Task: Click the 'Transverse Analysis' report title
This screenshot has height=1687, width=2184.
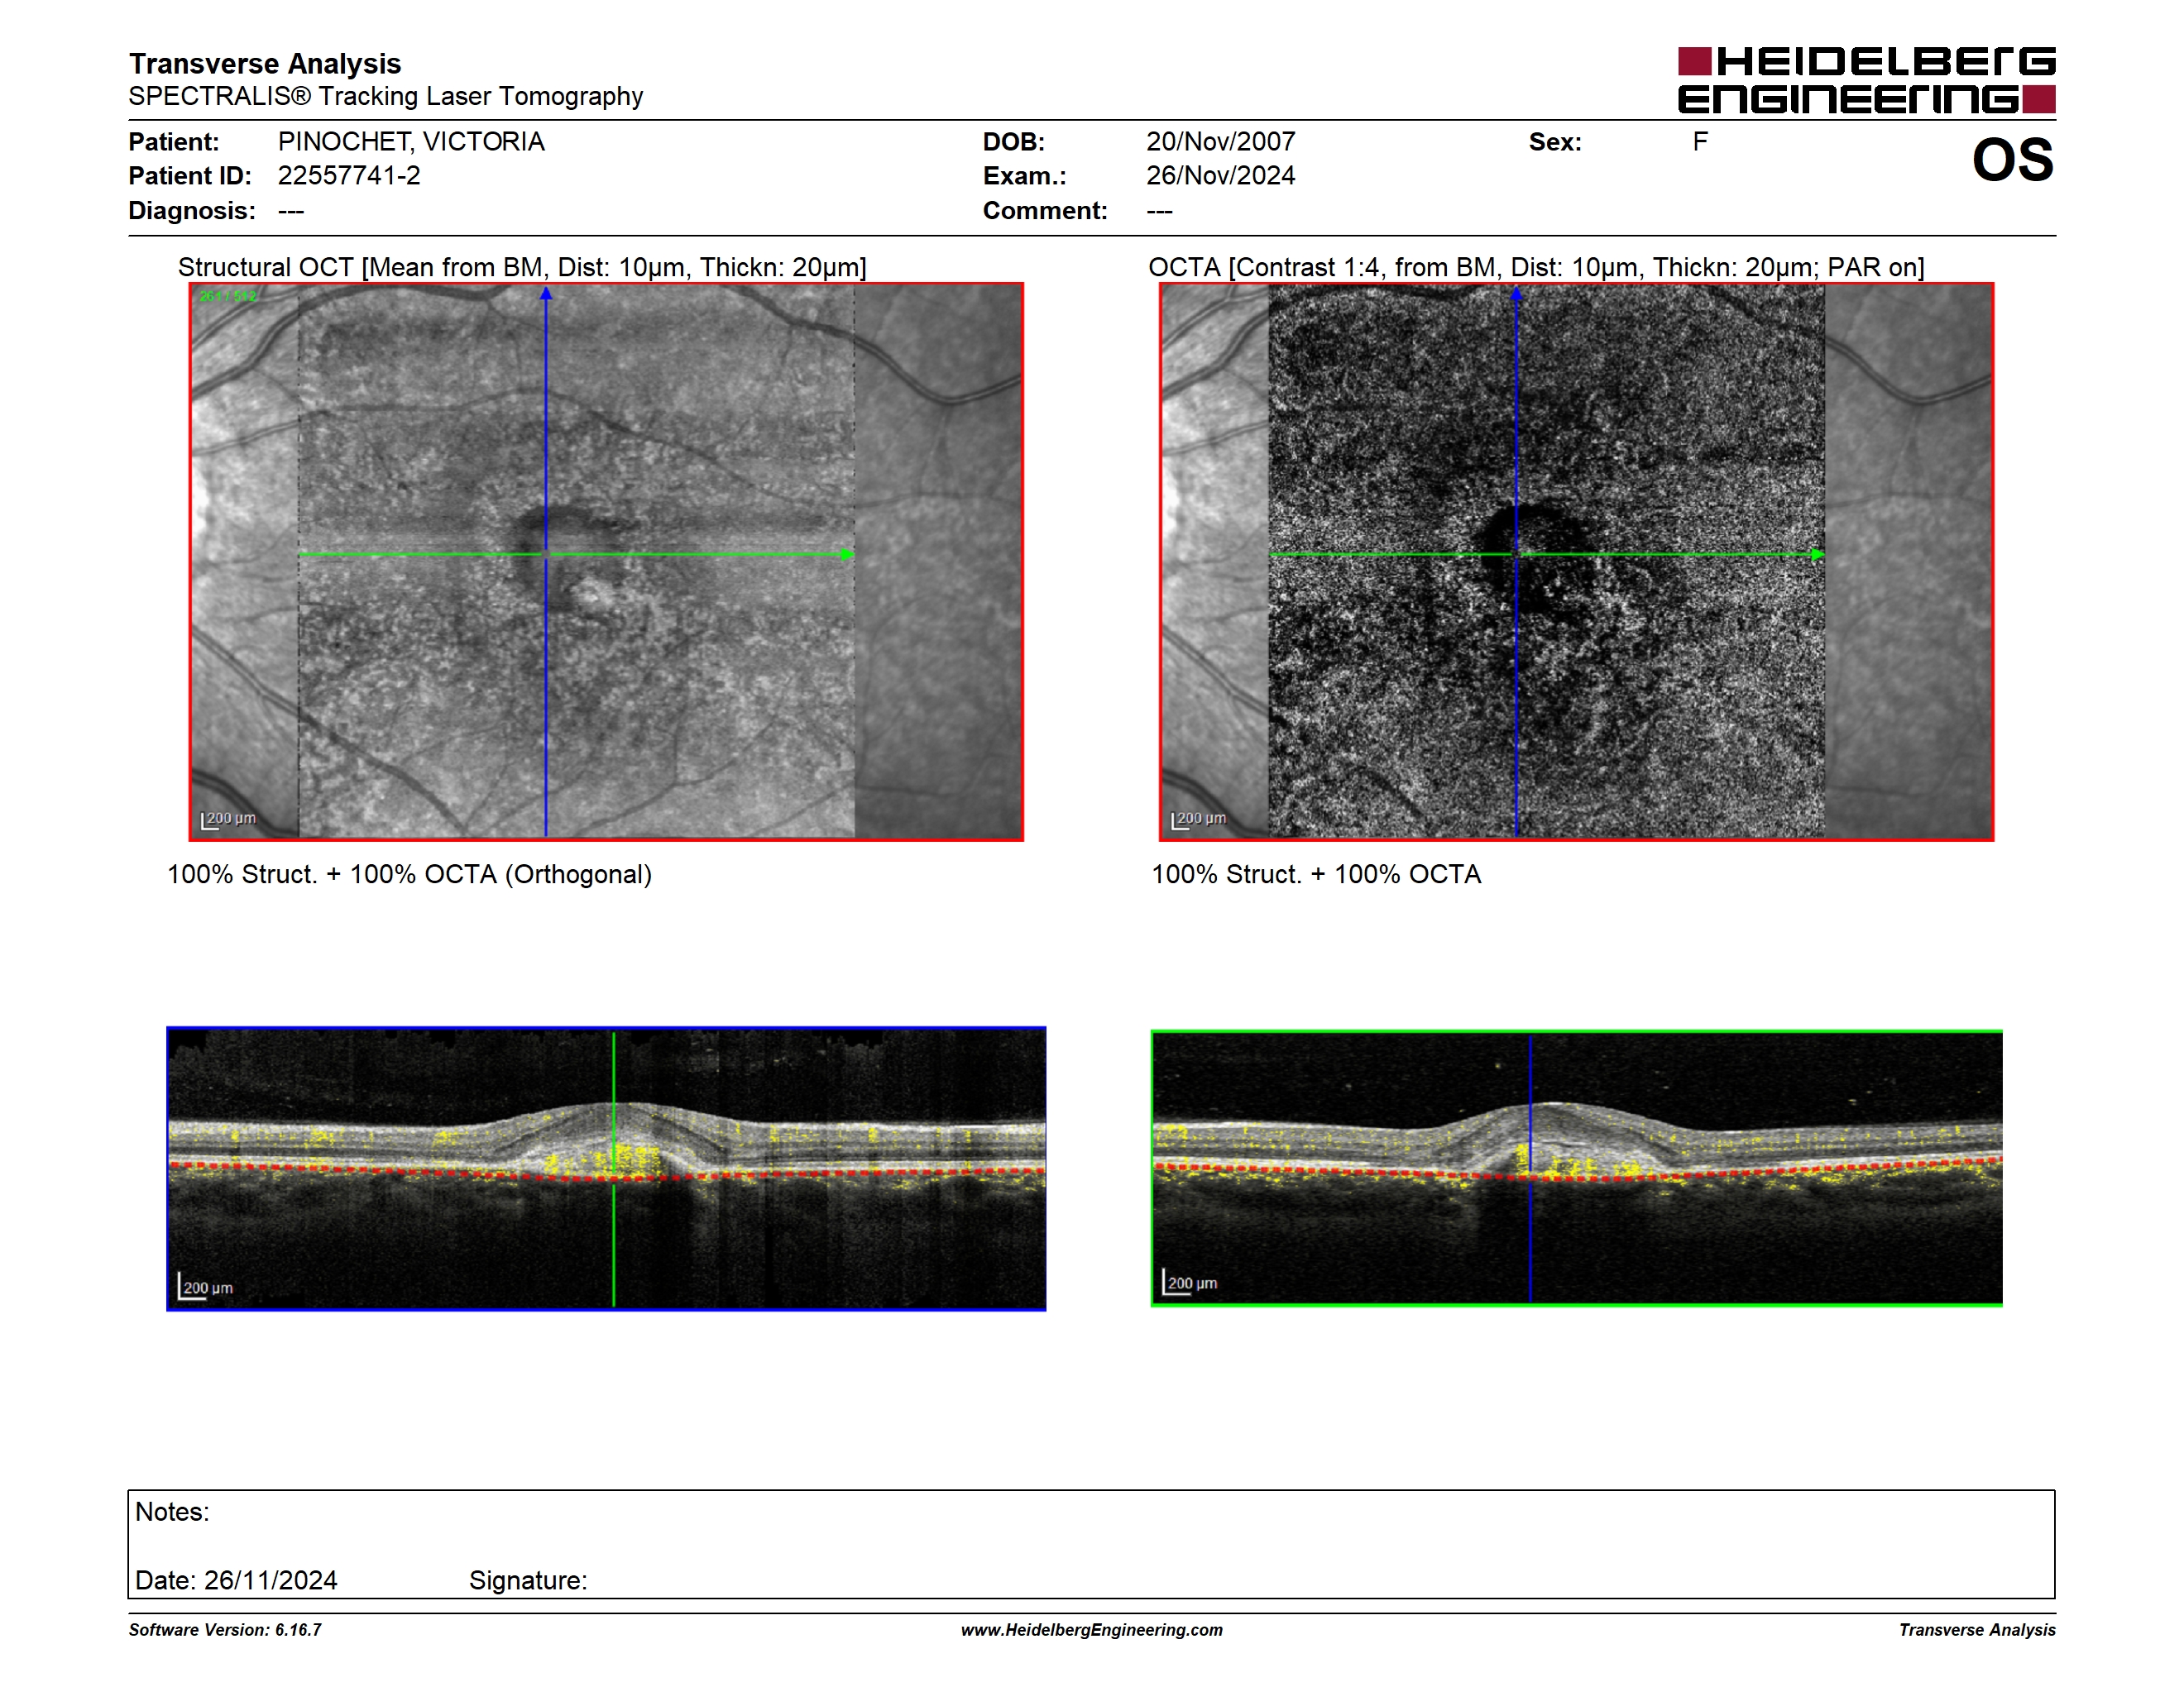Action: pyautogui.click(x=265, y=64)
